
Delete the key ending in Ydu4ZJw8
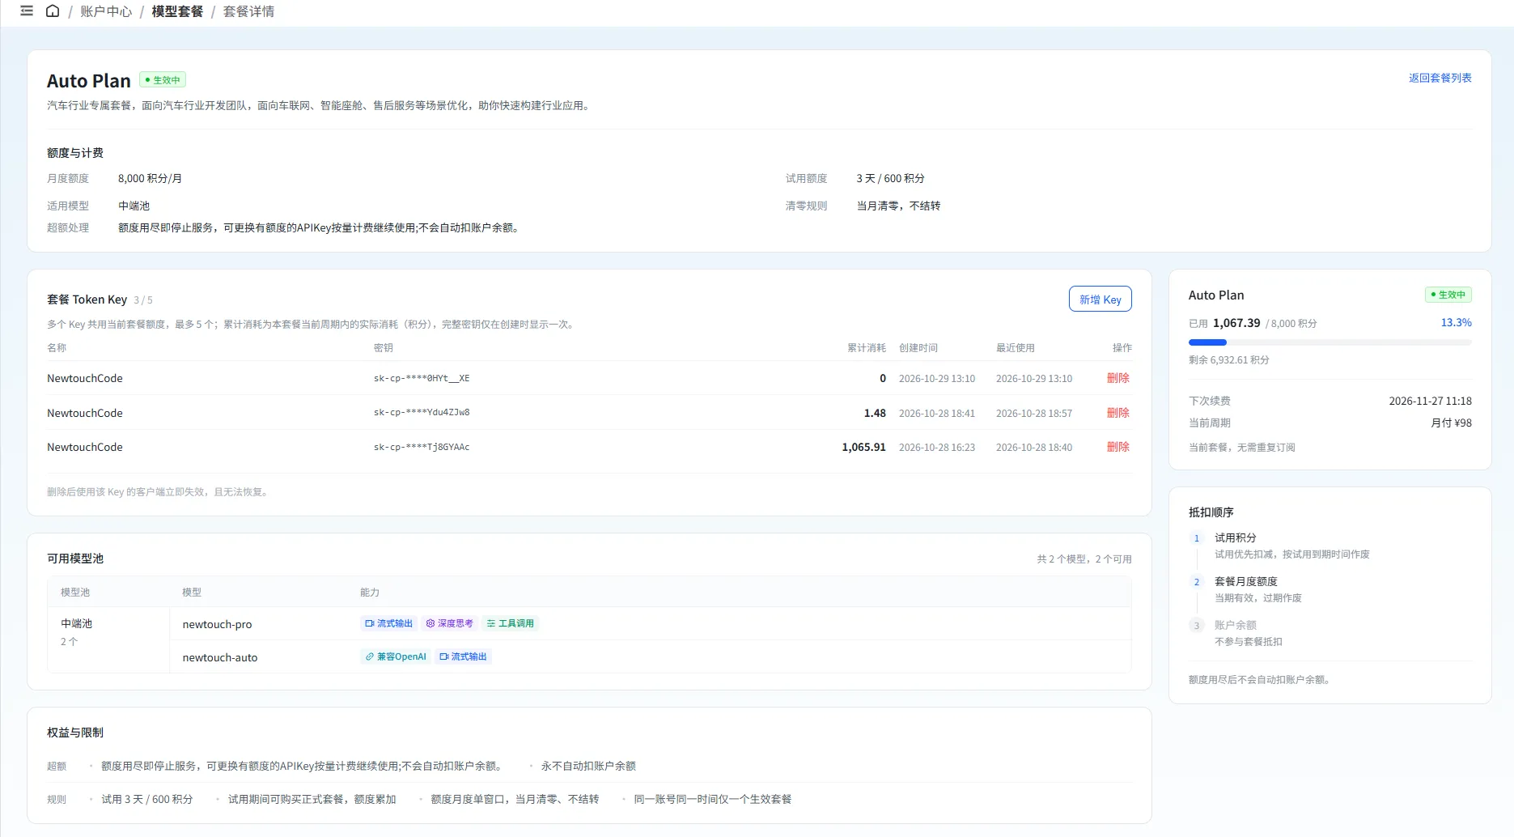click(1118, 413)
